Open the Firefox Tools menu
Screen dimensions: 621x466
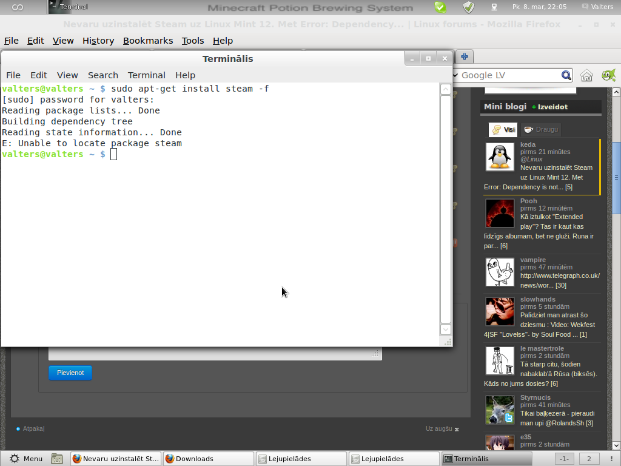193,41
